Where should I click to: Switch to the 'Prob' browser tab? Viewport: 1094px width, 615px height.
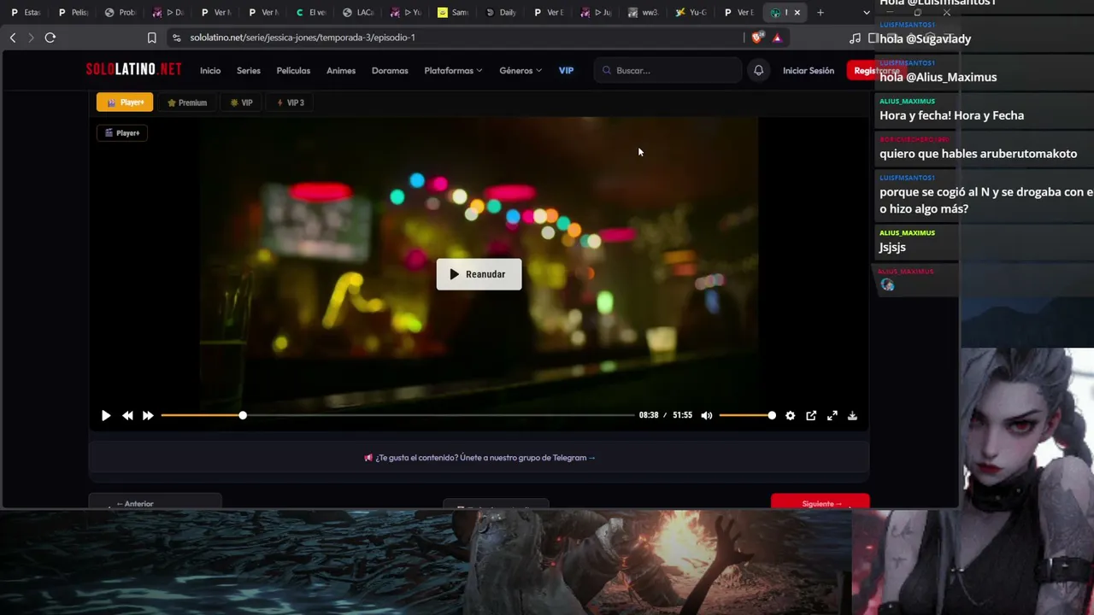(121, 13)
